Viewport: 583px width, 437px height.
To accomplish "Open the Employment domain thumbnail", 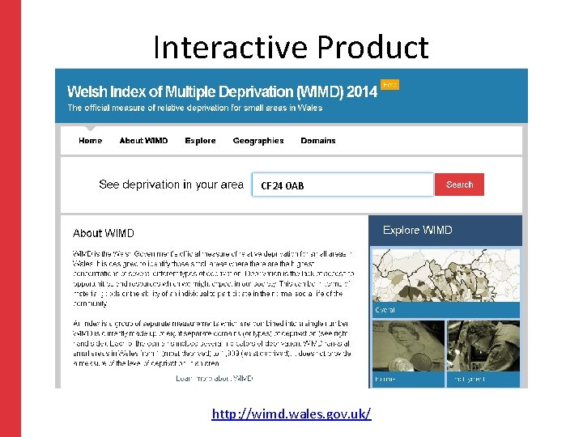I will point(483,354).
